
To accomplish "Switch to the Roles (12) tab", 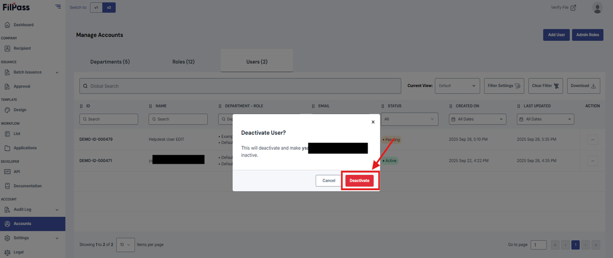I will tap(183, 62).
